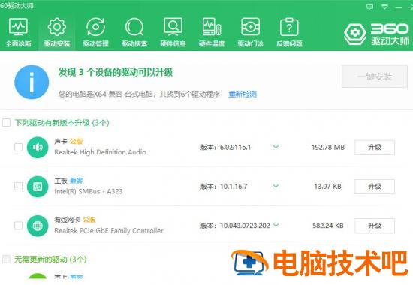The width and height of the screenshot is (413, 285).
Task: Click 升级 for the sound card driver
Action: click(x=375, y=147)
